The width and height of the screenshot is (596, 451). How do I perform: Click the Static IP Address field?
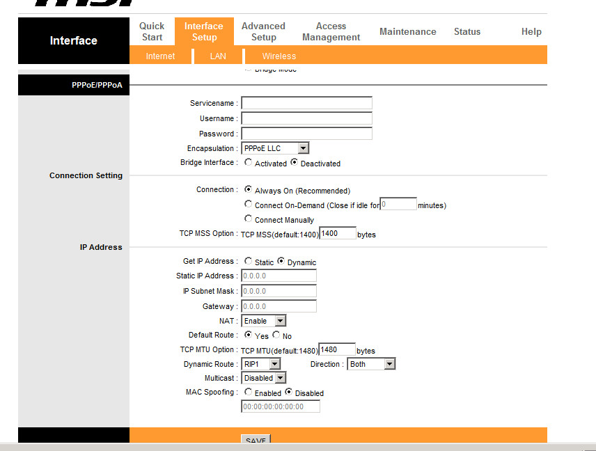click(279, 276)
